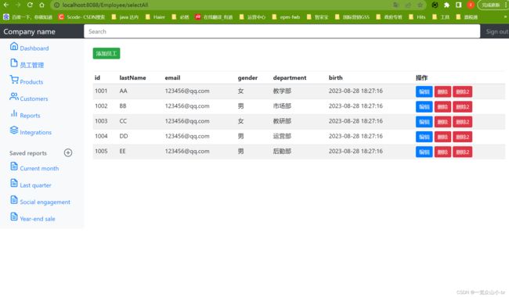Click the Dashboard house icon
The image size is (509, 297).
[x=14, y=46]
